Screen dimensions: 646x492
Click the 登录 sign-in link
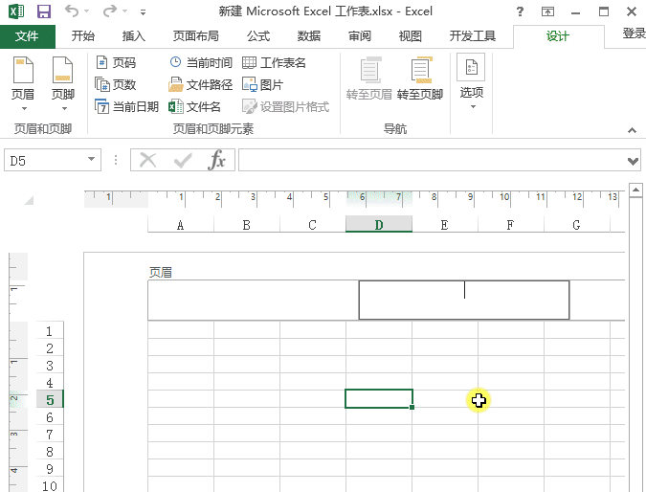pos(635,33)
